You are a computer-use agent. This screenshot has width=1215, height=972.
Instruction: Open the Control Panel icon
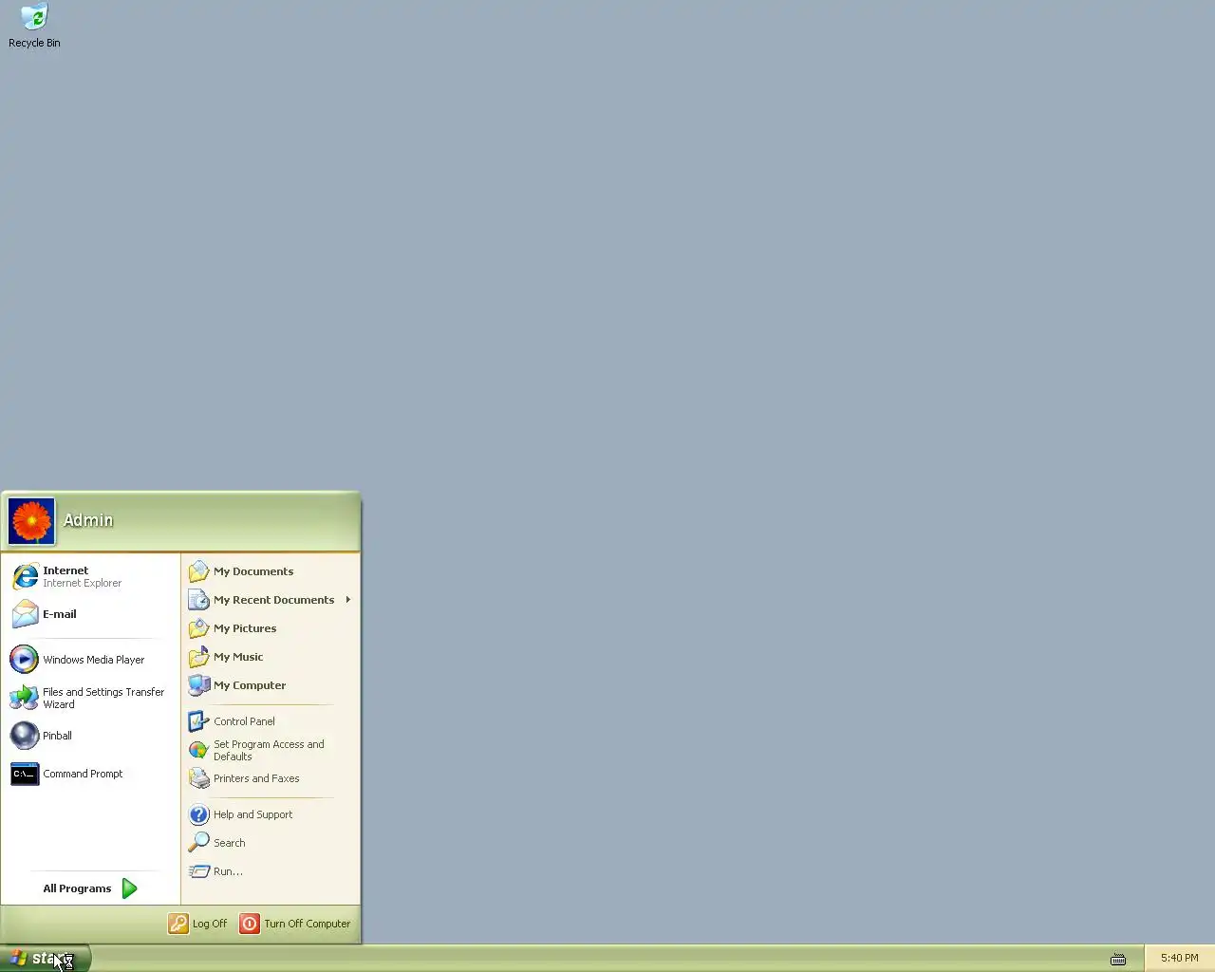198,721
